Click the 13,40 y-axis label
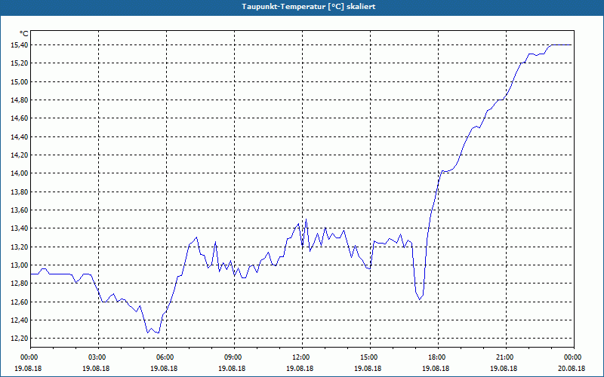The image size is (604, 377). 20,228
